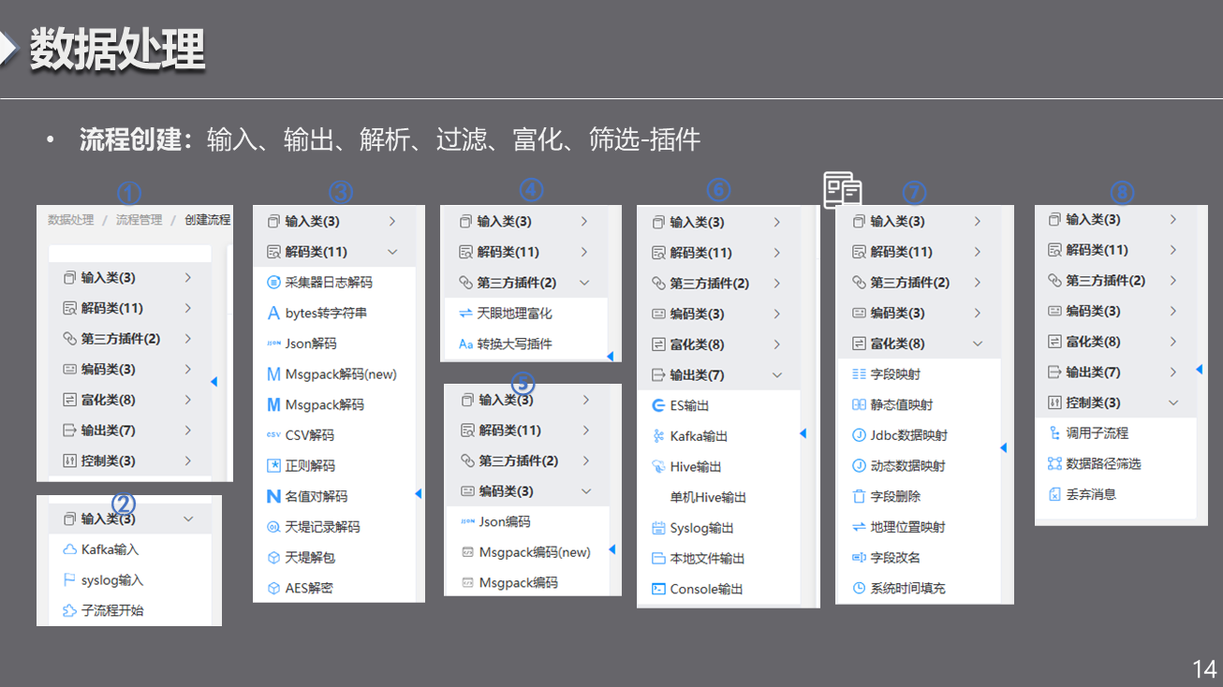Click the CSV icon beside CSV解码
The height and width of the screenshot is (687, 1223).
click(273, 435)
